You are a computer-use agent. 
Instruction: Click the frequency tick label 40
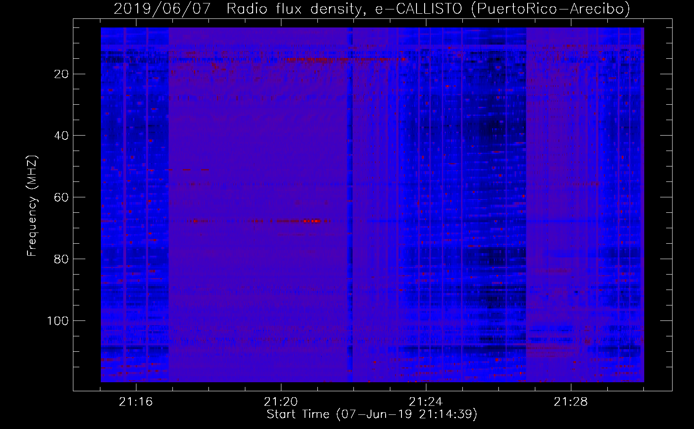point(61,136)
